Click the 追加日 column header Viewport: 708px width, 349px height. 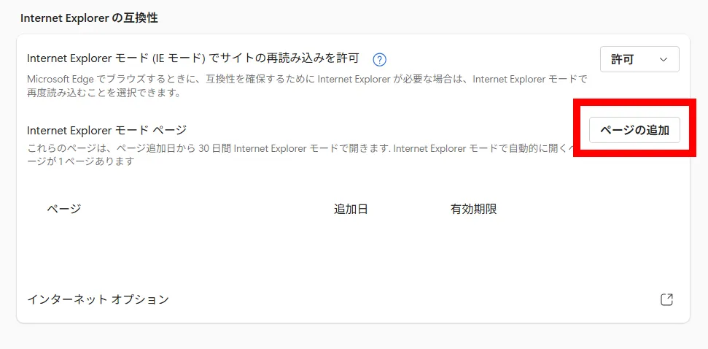[x=351, y=209]
